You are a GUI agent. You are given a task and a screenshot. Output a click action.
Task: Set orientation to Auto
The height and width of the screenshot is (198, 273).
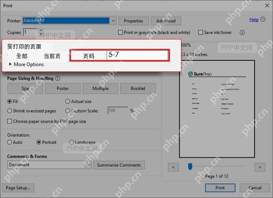coord(9,142)
